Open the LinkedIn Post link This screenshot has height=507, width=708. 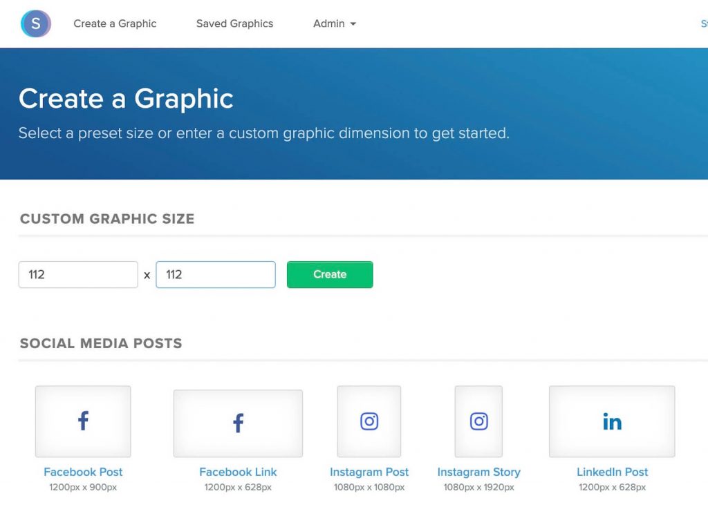point(612,472)
